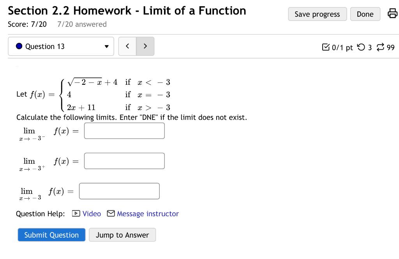Click the retry-question icon showing 99
The width and height of the screenshot is (399, 259).
click(x=380, y=47)
